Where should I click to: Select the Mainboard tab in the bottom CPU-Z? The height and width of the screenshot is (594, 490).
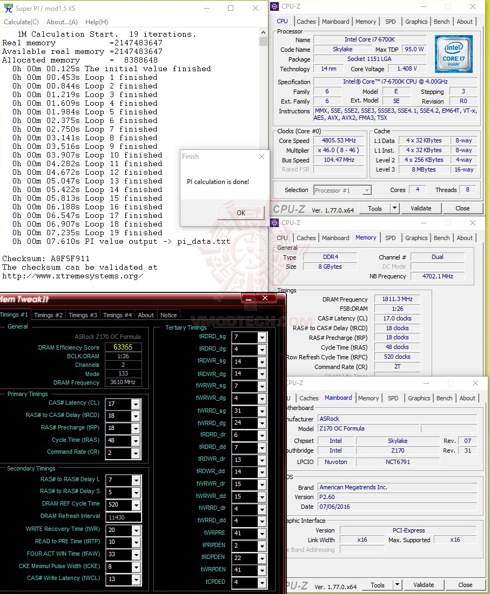tap(338, 398)
